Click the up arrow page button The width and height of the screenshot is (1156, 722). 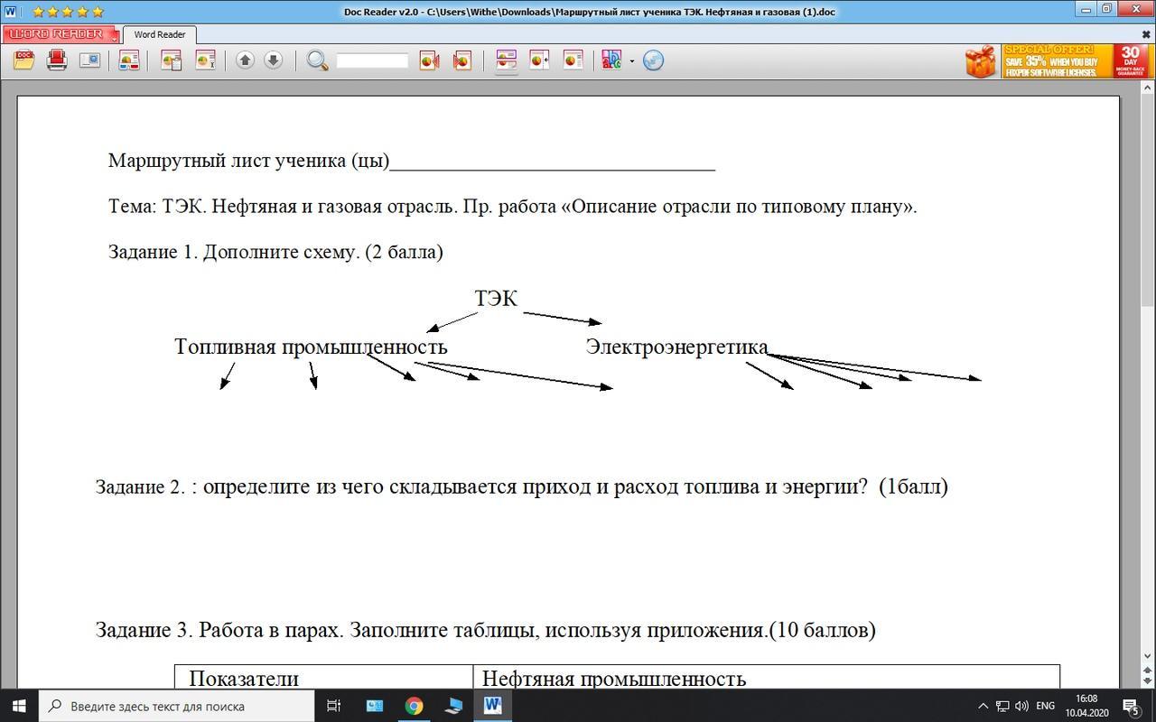click(245, 60)
